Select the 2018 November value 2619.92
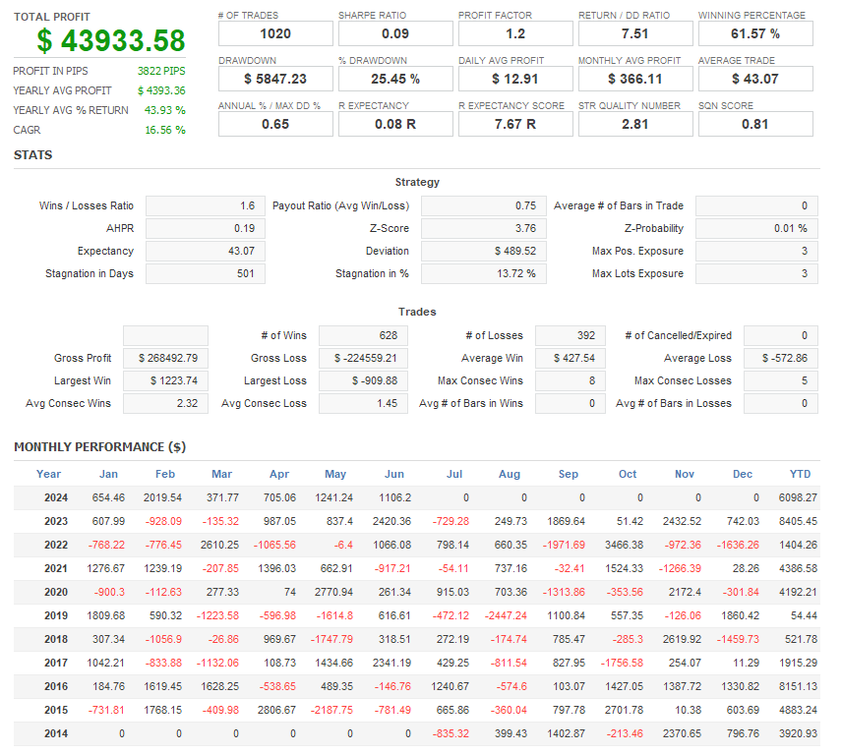841x754 pixels. click(682, 639)
